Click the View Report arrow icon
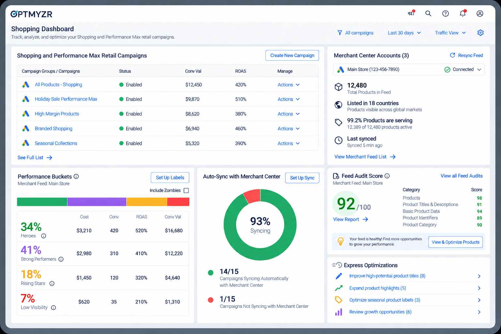The image size is (501, 334). [365, 220]
